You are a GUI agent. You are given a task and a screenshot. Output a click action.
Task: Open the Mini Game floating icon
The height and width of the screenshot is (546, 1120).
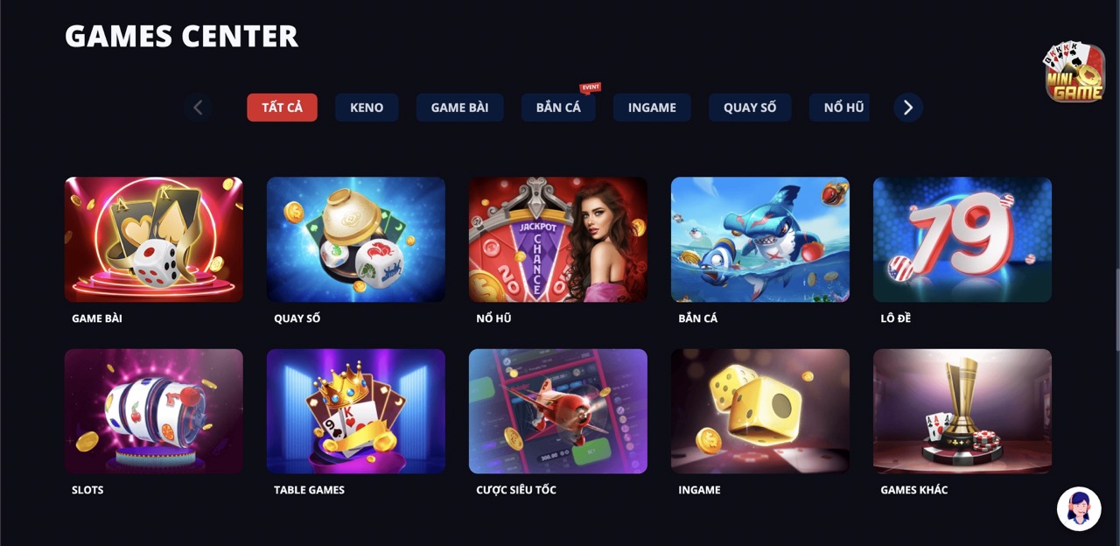(1074, 72)
